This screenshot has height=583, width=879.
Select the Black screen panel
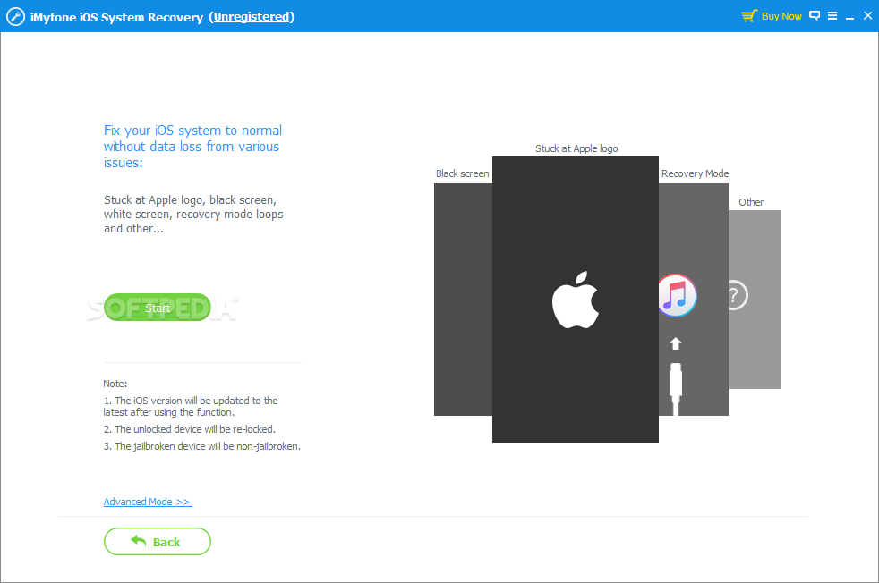coord(463,300)
